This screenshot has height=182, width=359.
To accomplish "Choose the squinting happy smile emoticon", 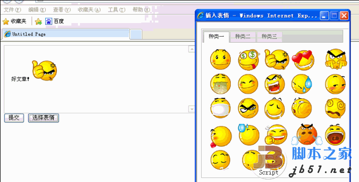I will [248, 84].
